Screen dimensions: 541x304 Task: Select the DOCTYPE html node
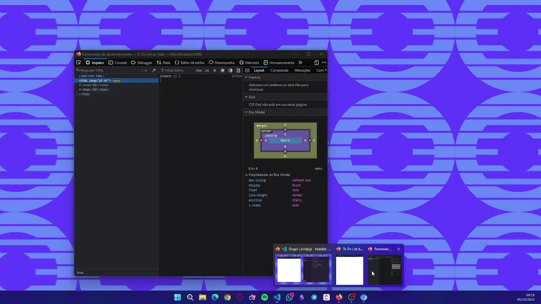click(91, 76)
